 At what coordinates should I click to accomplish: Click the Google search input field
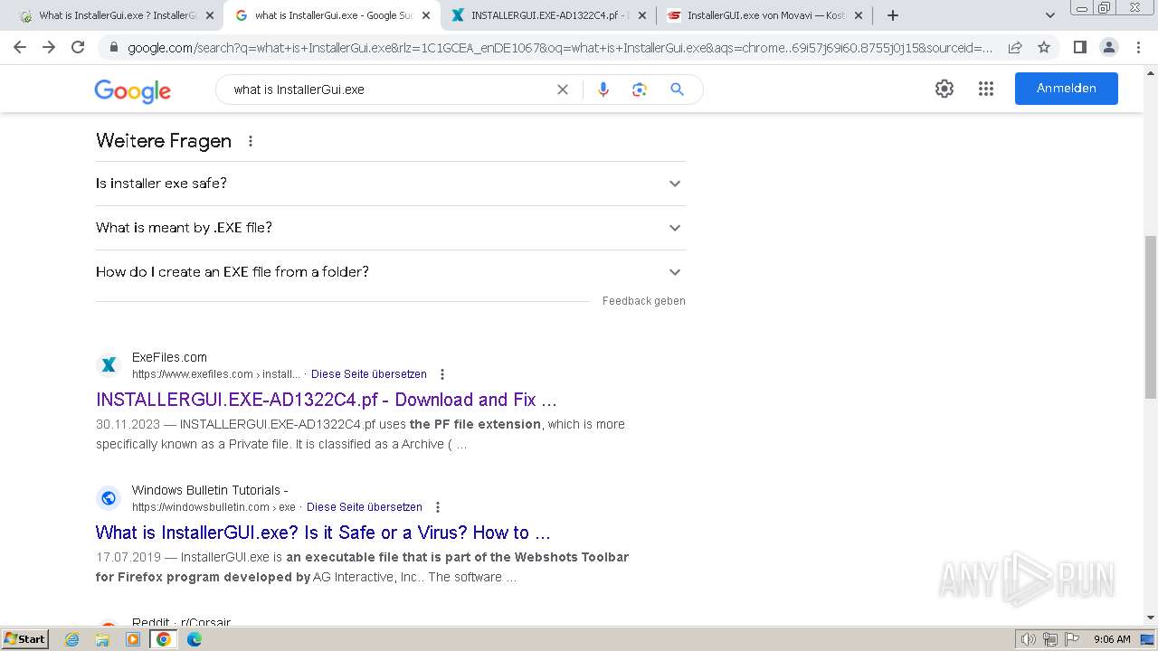click(389, 90)
